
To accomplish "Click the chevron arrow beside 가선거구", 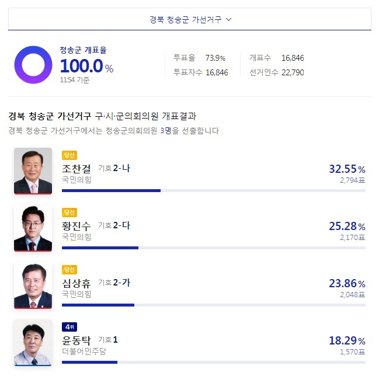I will 229,19.
